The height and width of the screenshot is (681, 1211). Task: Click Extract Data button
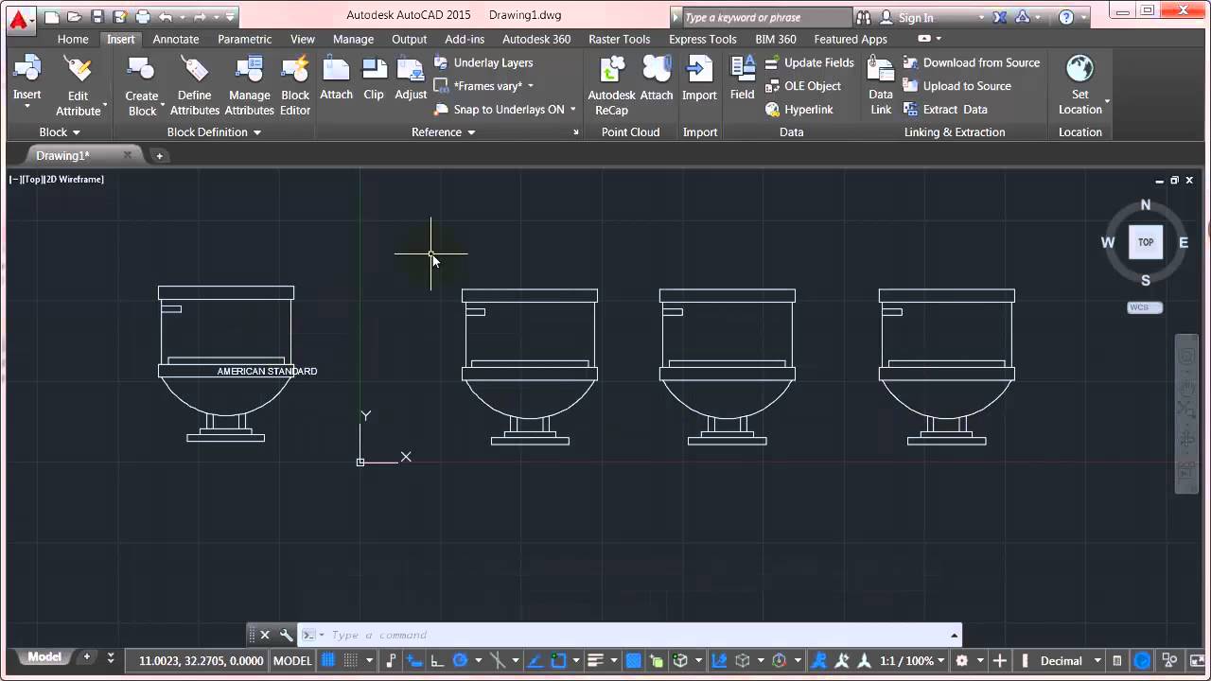click(945, 110)
